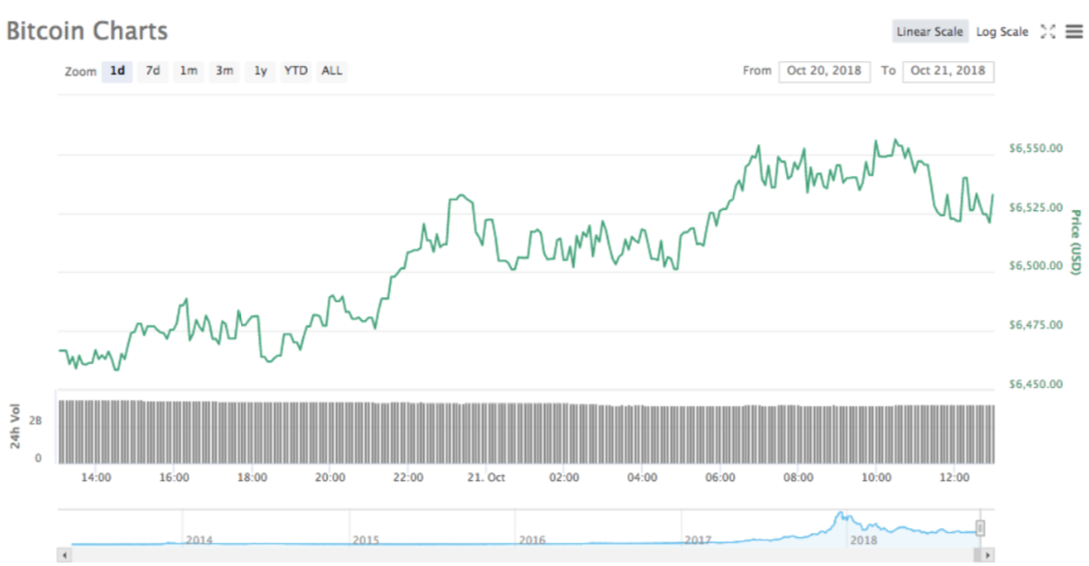
Task: Click the Zoom label
Action: tap(80, 72)
